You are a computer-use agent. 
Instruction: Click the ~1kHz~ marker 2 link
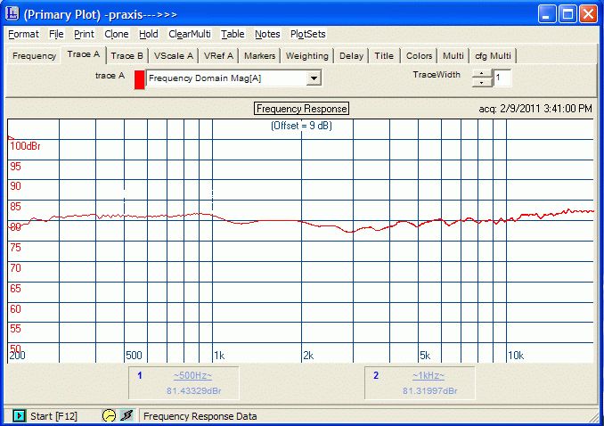[429, 375]
